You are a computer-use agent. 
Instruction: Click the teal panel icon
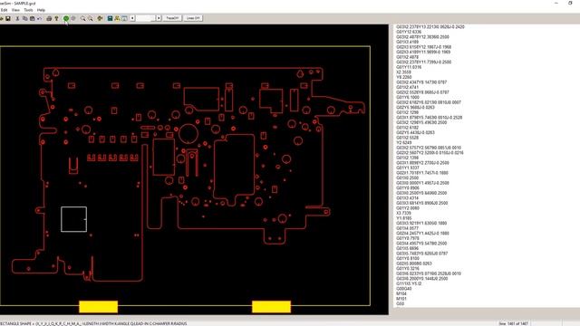click(x=110, y=18)
